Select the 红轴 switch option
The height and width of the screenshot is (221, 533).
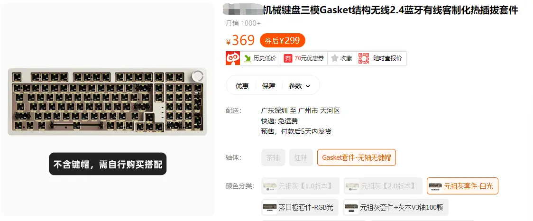pos(301,157)
